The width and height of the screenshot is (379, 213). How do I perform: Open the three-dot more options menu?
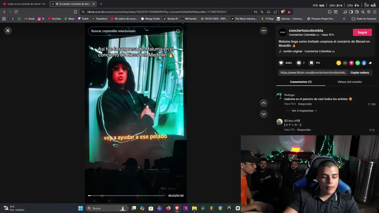tap(264, 30)
